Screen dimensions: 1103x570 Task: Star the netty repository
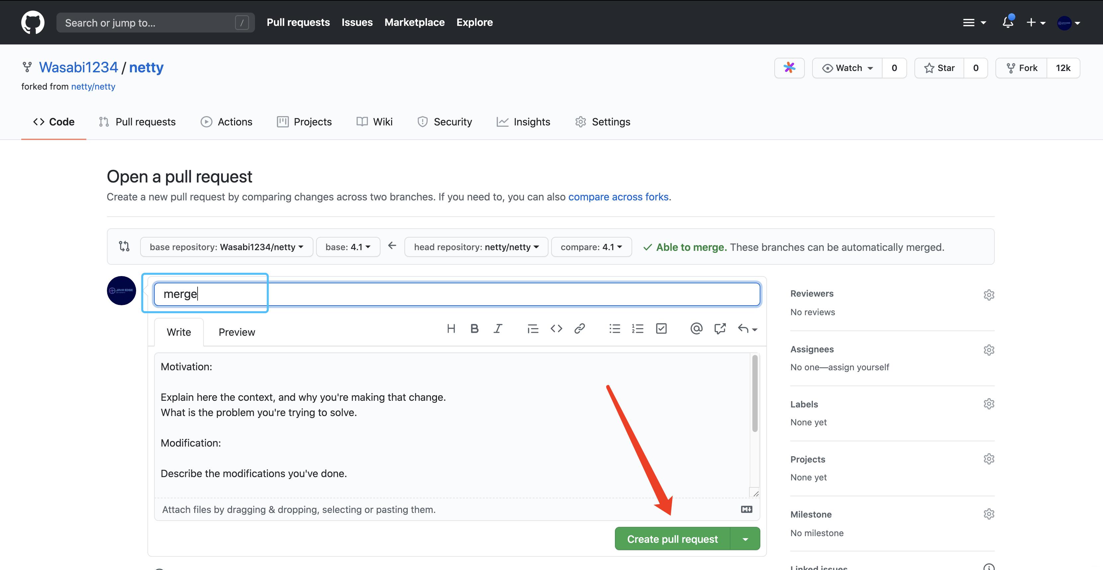pos(939,68)
